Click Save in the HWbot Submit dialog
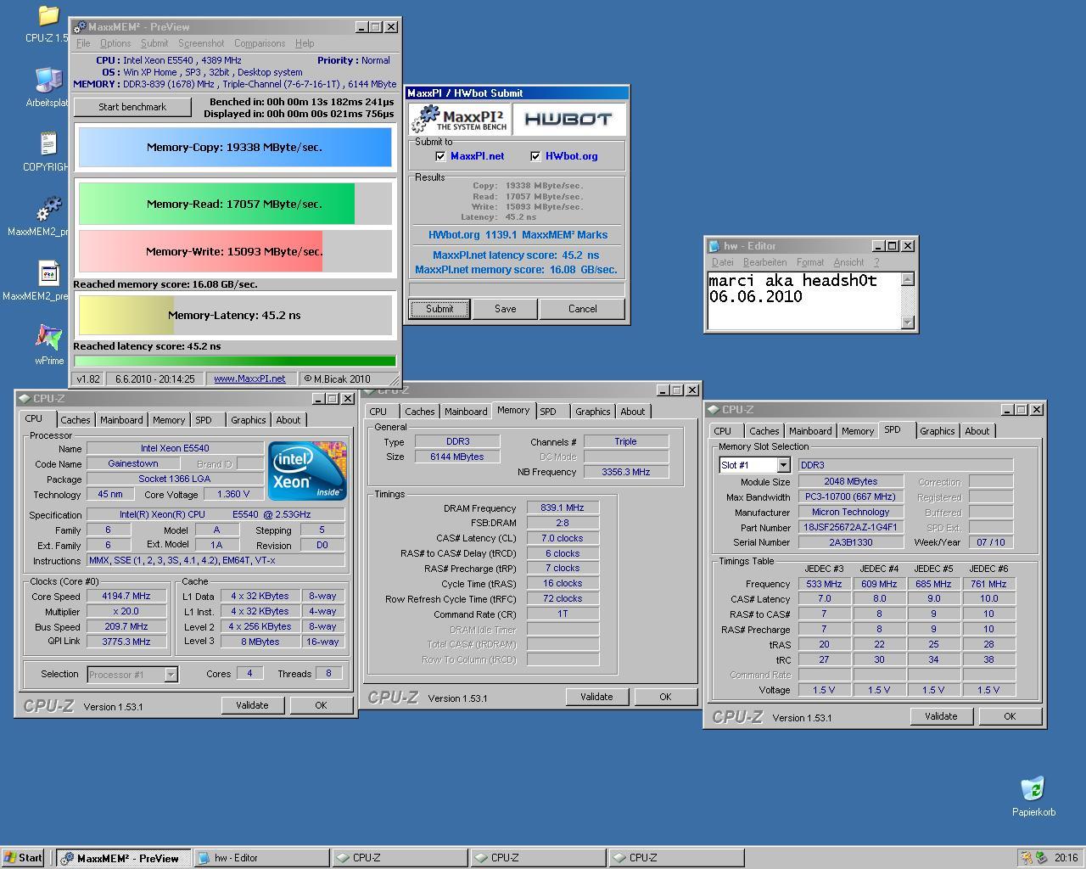 [506, 309]
